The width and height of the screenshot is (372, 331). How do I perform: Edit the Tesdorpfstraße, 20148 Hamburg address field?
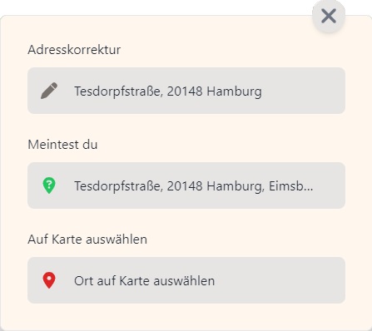coord(186,91)
